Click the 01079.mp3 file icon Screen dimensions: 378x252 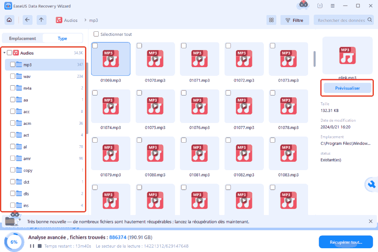[111, 153]
